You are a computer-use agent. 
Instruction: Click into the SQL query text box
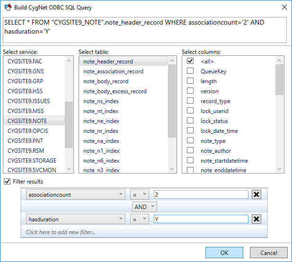pos(145,30)
